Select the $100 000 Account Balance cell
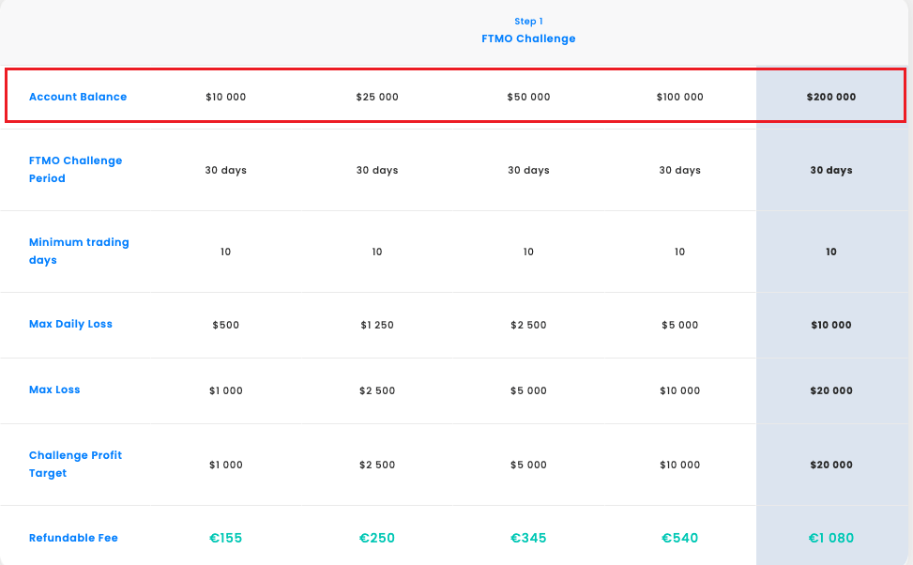 pos(680,98)
